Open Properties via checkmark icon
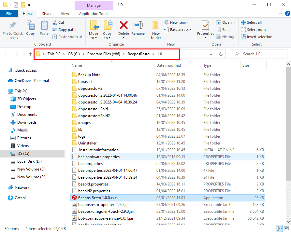 point(205,25)
